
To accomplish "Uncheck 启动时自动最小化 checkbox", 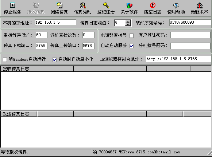I will (54, 60).
